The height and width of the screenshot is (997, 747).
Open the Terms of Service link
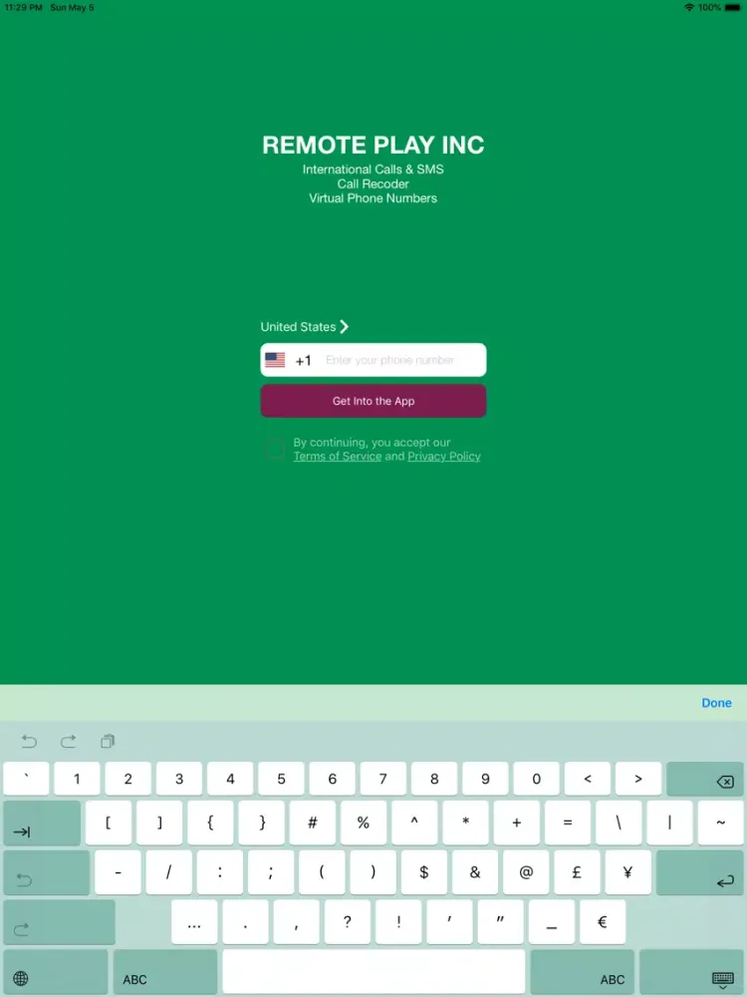[x=338, y=456]
